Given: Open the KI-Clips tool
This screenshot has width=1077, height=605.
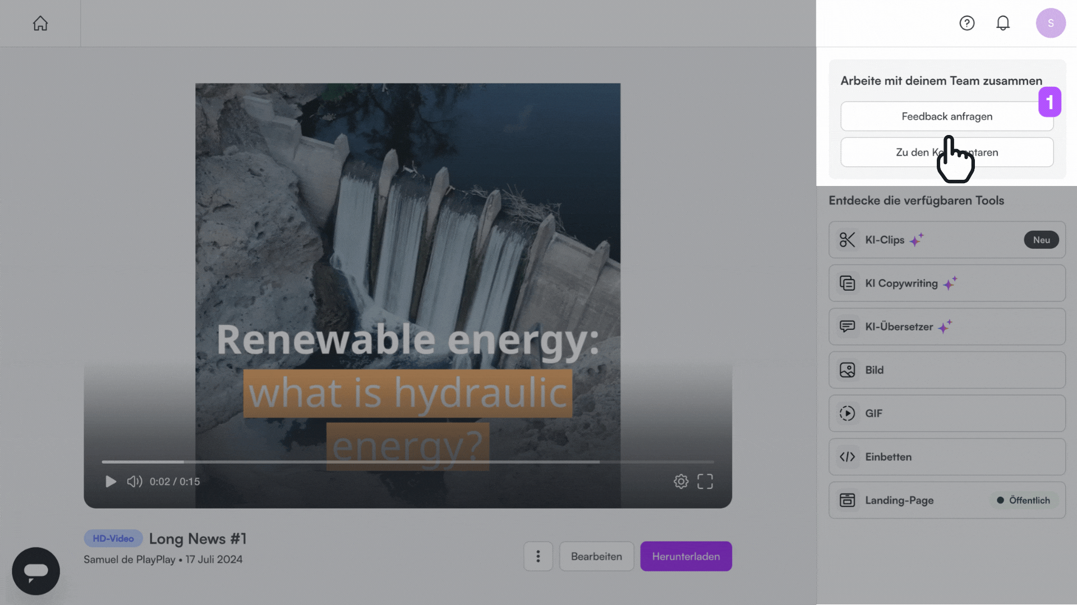Looking at the screenshot, I should click(947, 240).
